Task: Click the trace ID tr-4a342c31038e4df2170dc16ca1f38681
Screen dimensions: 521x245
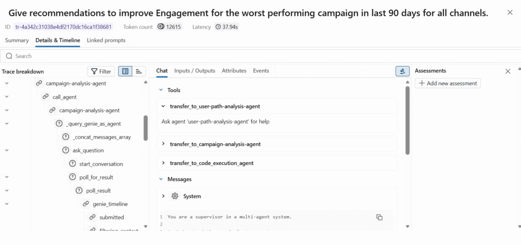Action: [64, 27]
